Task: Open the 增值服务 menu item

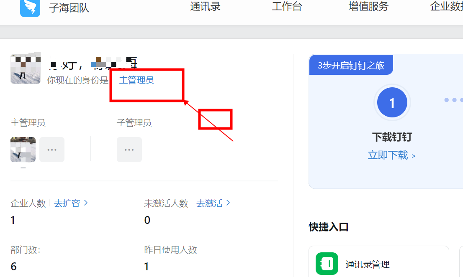Action: [x=368, y=7]
